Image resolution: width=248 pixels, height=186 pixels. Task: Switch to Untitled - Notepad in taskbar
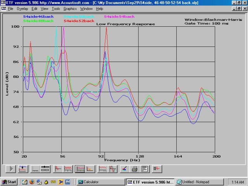pos(200,182)
